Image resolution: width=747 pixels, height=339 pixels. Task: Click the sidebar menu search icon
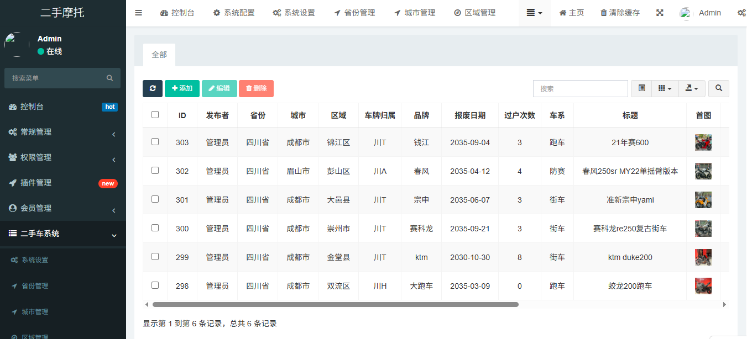click(x=109, y=78)
